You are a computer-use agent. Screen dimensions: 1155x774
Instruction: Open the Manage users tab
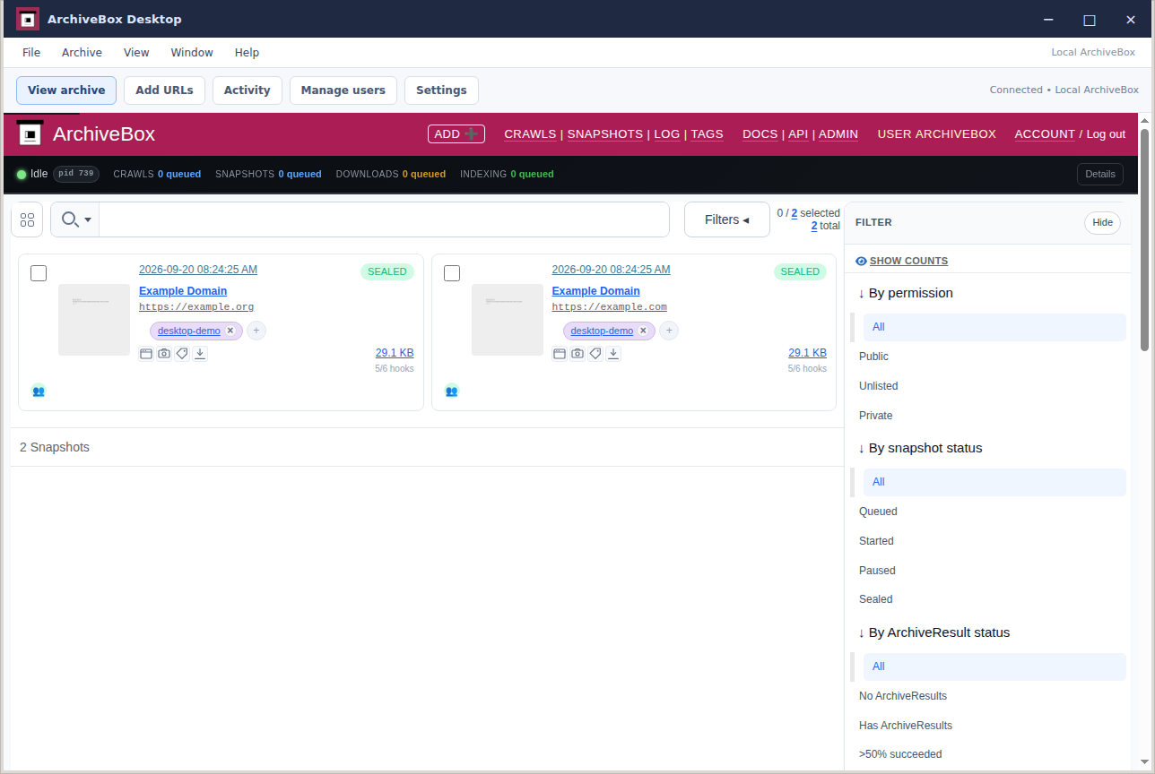coord(343,90)
